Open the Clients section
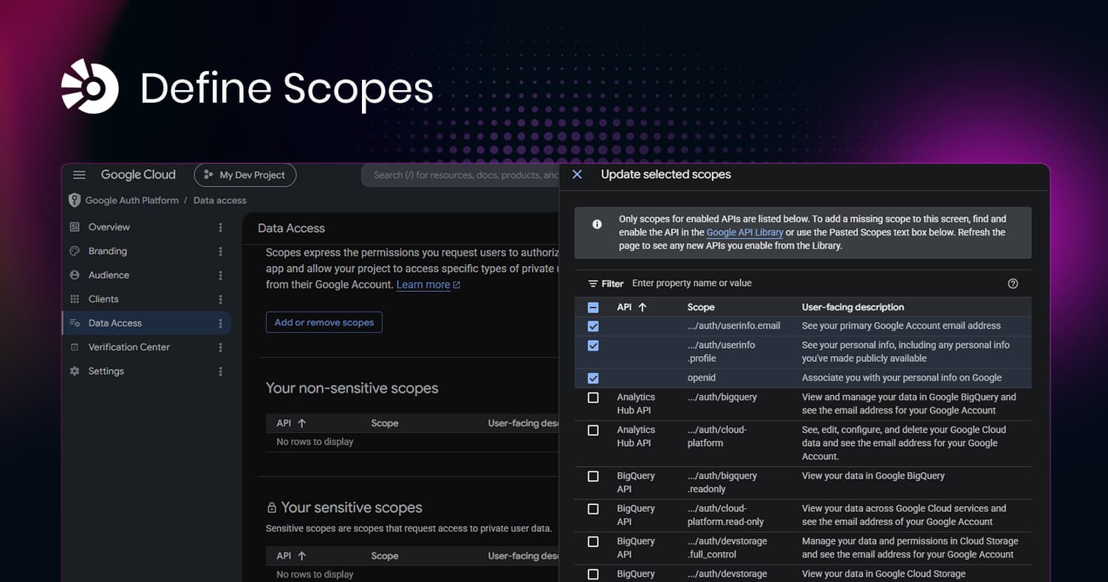 103,299
